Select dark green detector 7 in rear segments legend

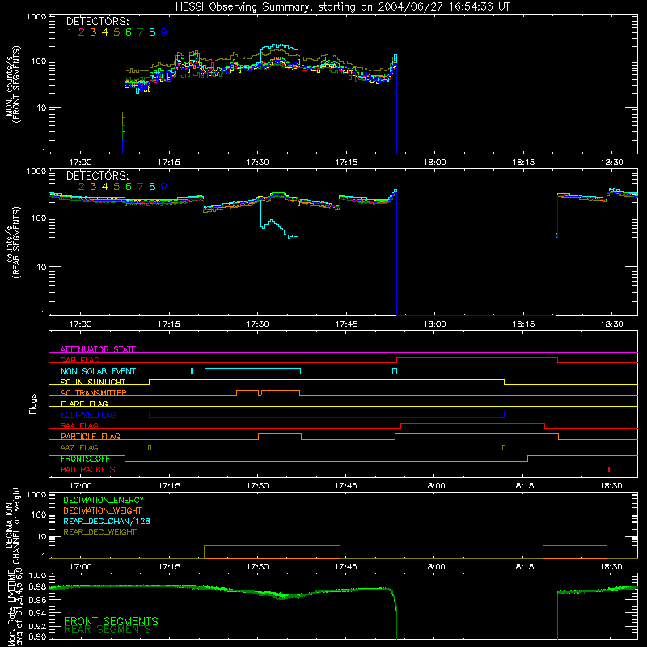point(140,187)
